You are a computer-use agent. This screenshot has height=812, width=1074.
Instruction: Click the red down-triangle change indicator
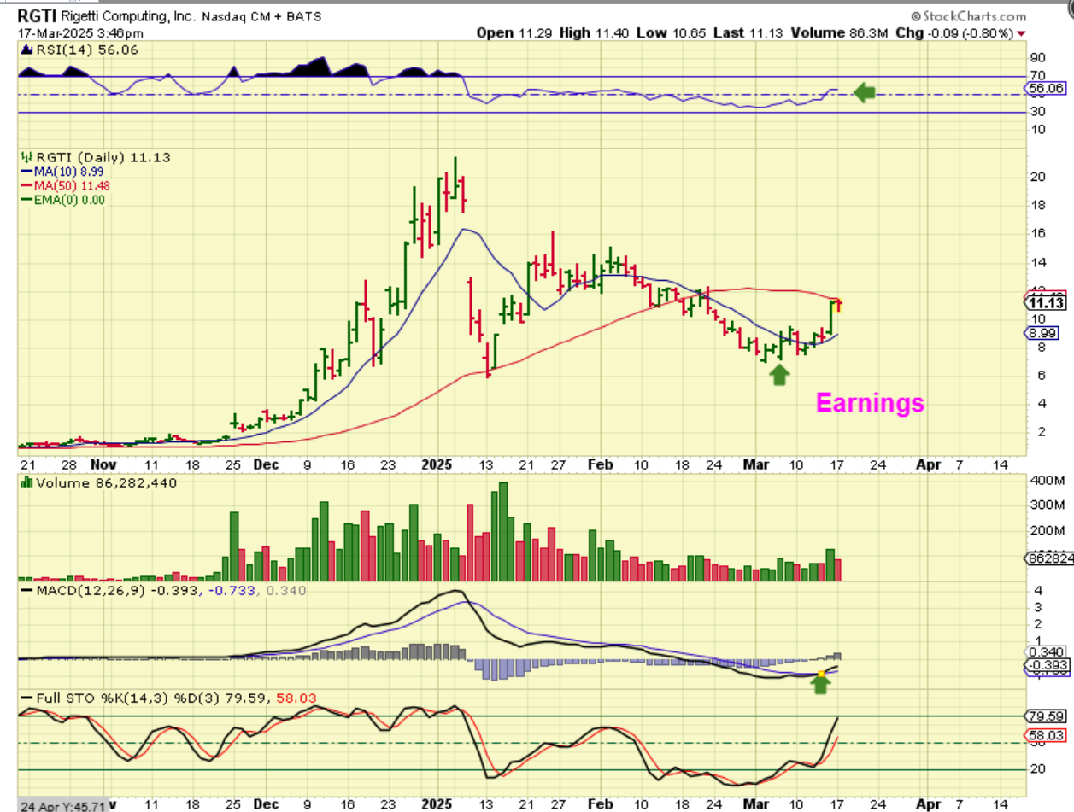tap(1021, 34)
